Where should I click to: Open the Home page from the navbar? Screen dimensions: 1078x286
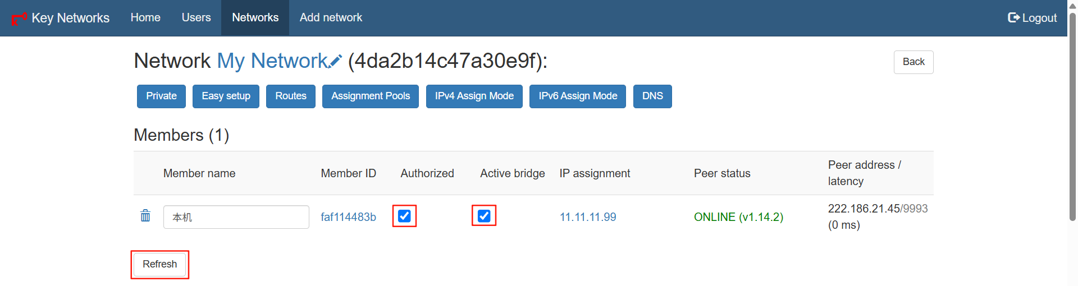coord(145,17)
